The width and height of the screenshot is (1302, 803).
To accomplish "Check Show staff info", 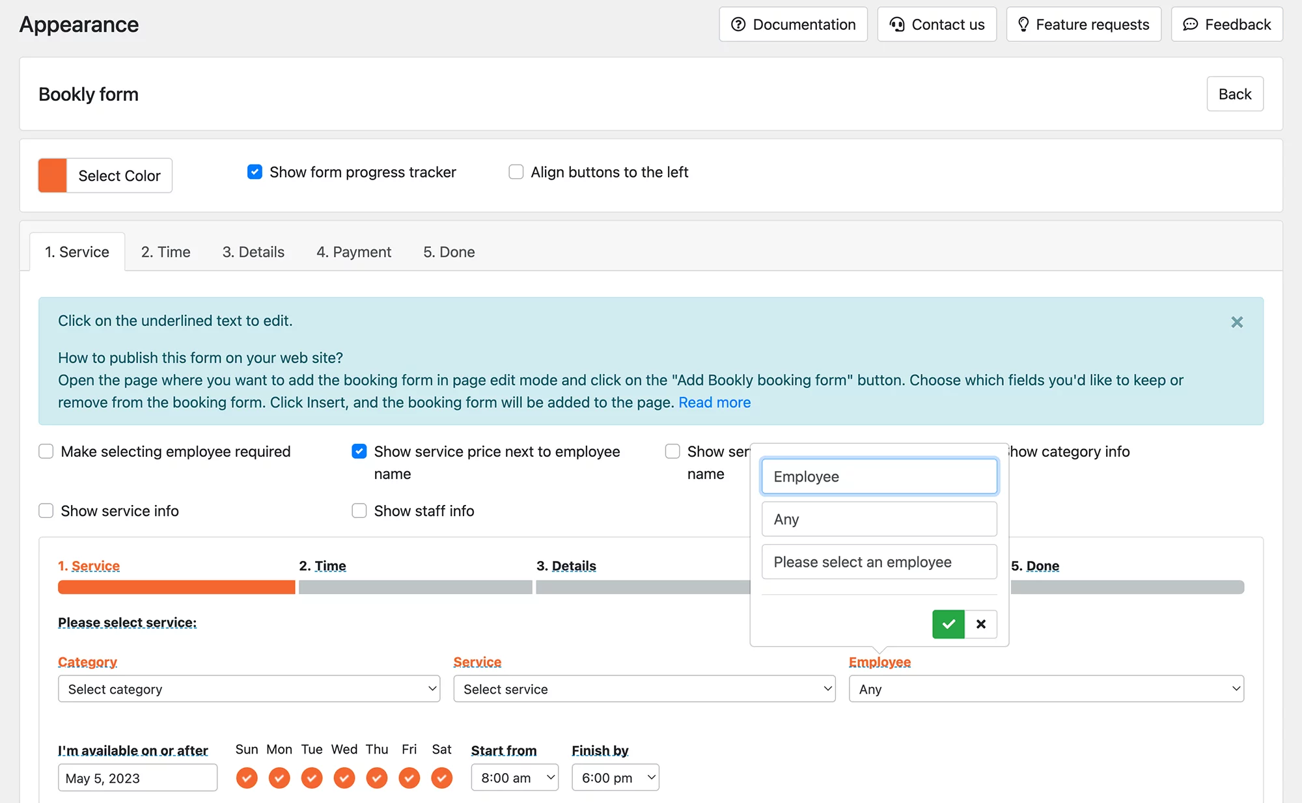I will click(359, 511).
